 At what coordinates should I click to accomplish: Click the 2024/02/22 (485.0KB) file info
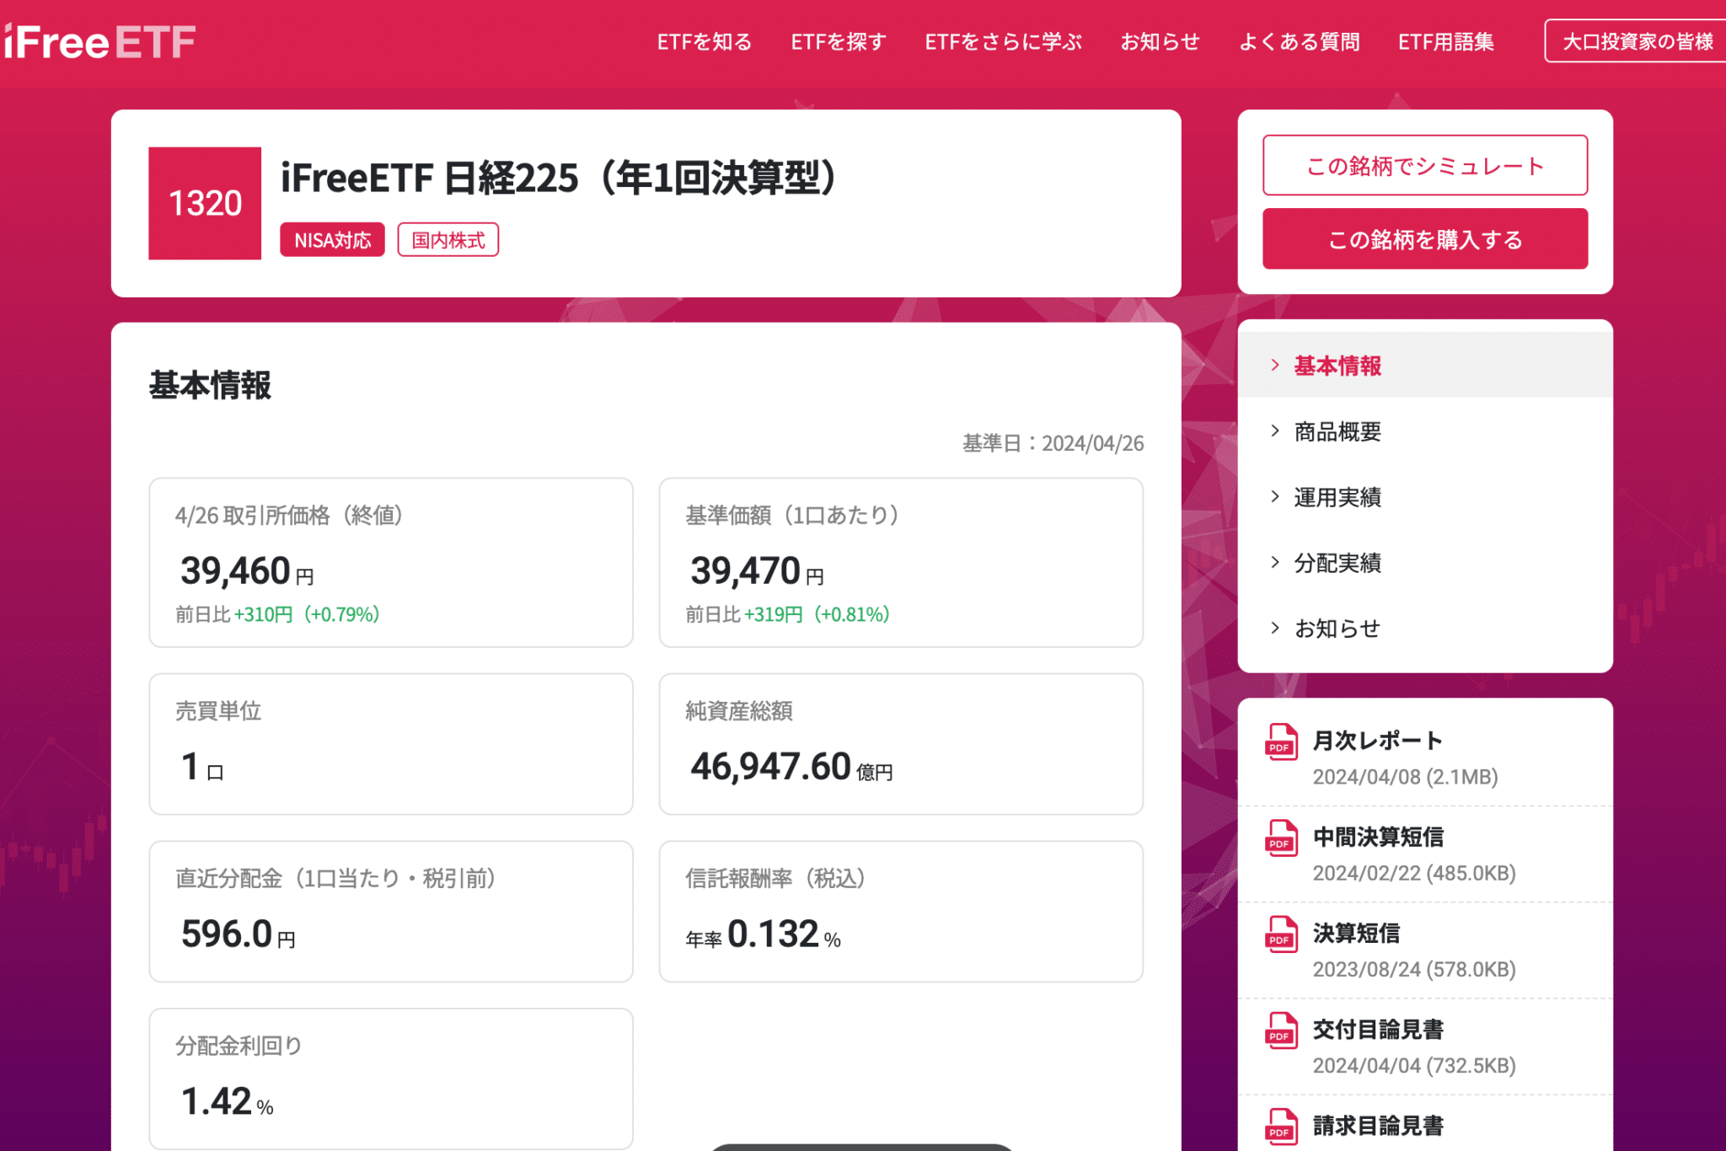click(x=1414, y=873)
